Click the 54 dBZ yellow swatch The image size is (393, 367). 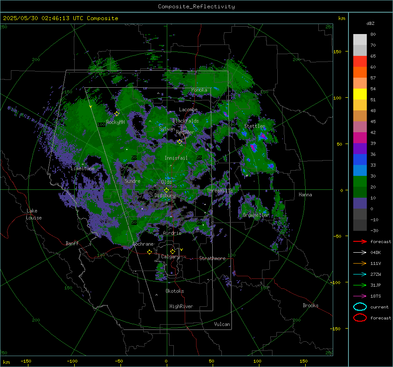(360, 94)
